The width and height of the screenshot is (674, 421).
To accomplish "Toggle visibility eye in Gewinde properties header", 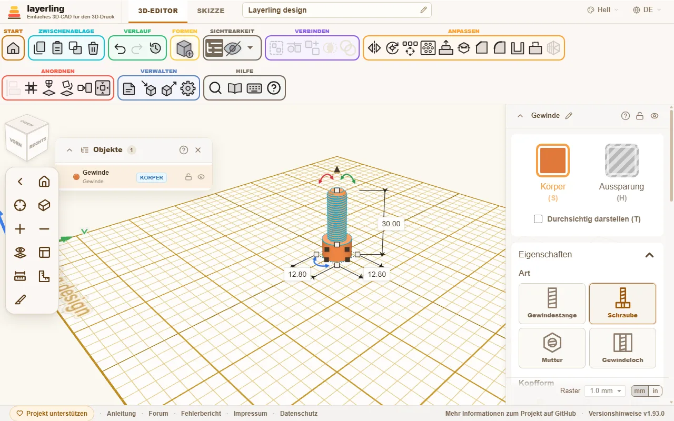I will pos(655,116).
